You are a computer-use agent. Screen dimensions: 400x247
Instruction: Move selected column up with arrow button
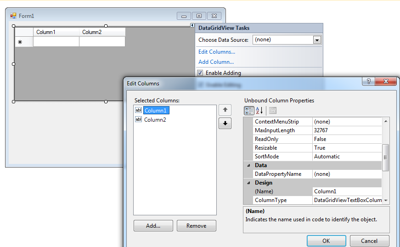(x=225, y=110)
